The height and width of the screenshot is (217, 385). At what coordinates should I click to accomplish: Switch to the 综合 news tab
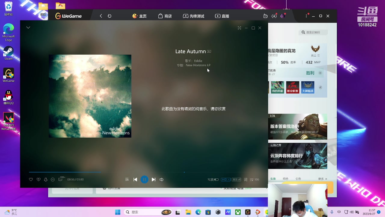(x=285, y=179)
